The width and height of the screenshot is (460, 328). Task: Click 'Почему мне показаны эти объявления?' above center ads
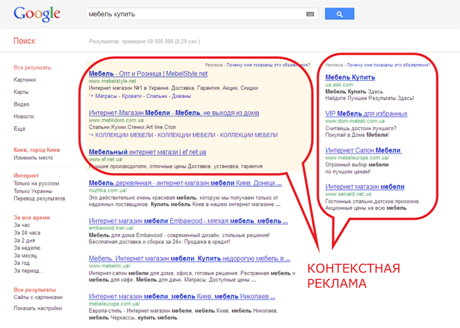tap(268, 65)
